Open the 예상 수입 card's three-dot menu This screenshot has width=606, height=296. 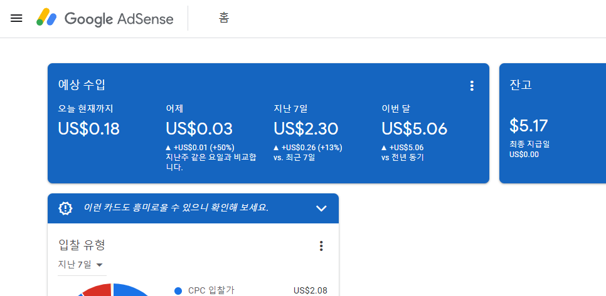point(472,86)
